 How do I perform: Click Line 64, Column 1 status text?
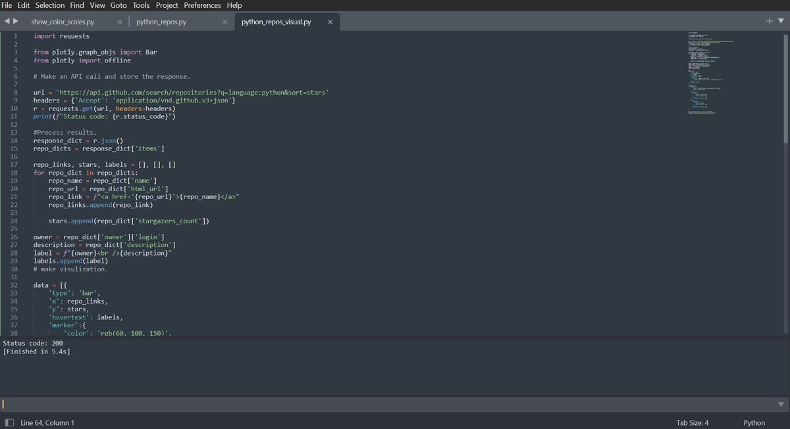coord(47,422)
